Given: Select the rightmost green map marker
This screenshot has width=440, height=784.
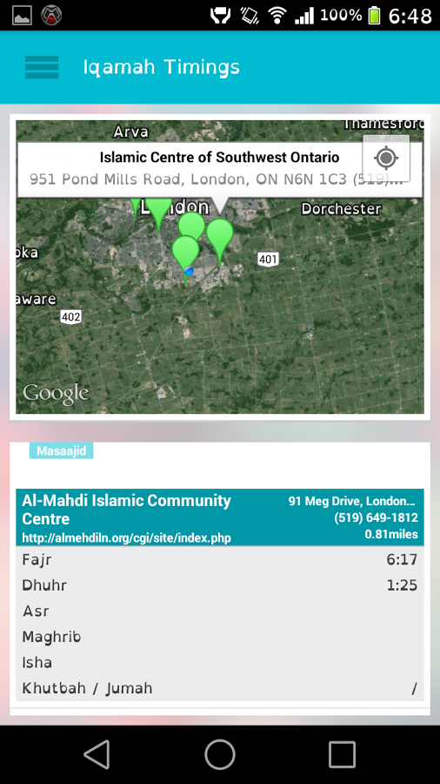Looking at the screenshot, I should tap(220, 241).
